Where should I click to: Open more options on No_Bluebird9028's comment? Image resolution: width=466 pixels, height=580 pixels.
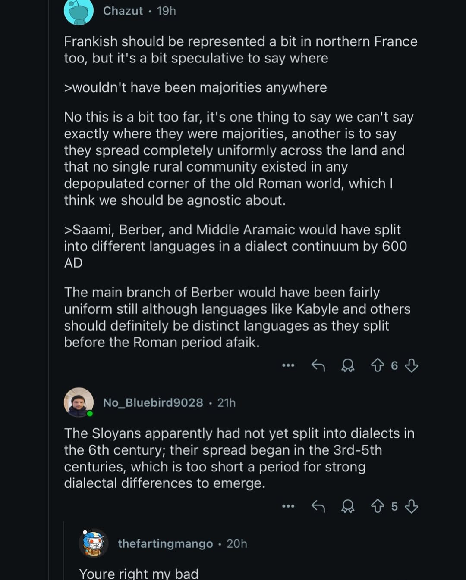click(x=288, y=506)
